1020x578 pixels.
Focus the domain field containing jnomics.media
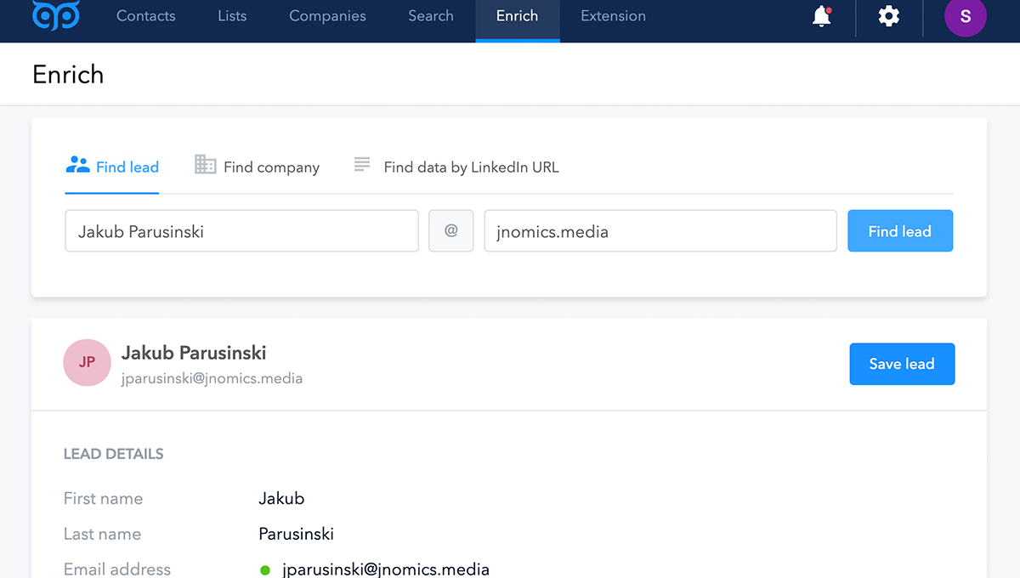point(660,231)
